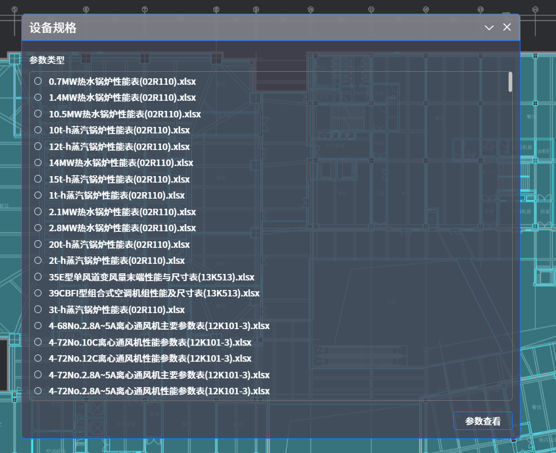Screen dimensions: 556x453
Task: Click the 参数查看 button
Action: (482, 421)
